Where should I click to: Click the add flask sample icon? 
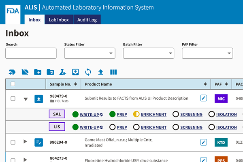pyautogui.click(x=63, y=72)
